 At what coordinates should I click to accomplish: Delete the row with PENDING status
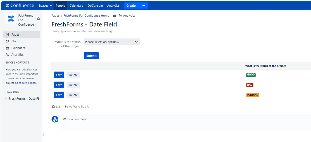click(73, 95)
